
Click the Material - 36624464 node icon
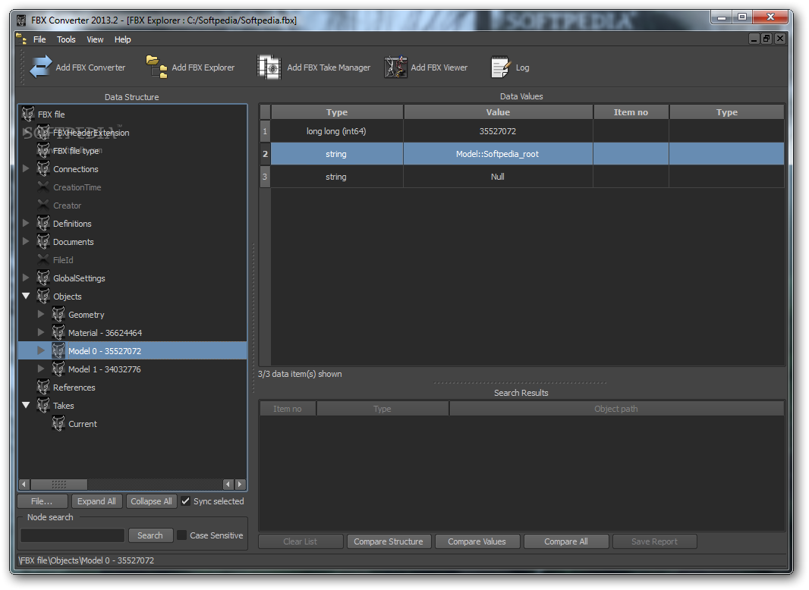pyautogui.click(x=58, y=333)
